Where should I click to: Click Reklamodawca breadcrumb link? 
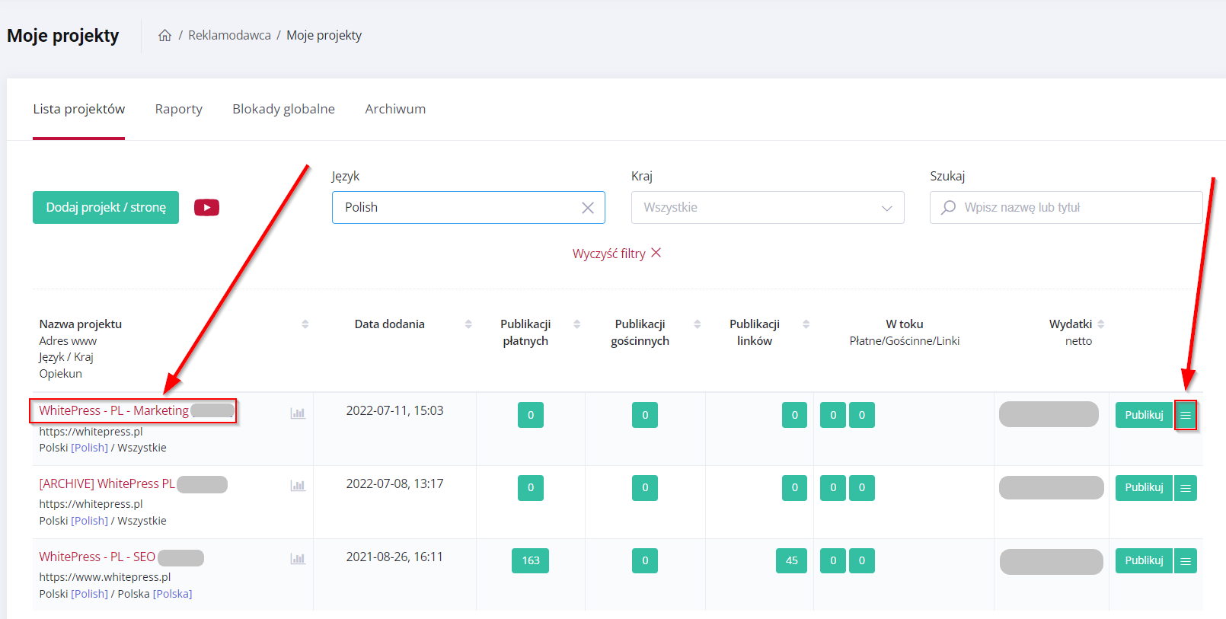point(229,35)
